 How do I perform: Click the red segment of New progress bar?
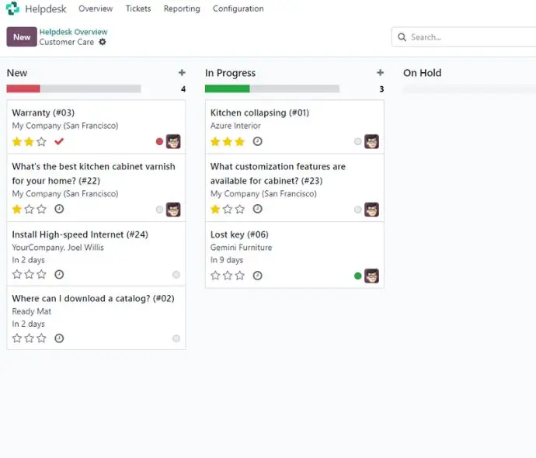point(23,88)
